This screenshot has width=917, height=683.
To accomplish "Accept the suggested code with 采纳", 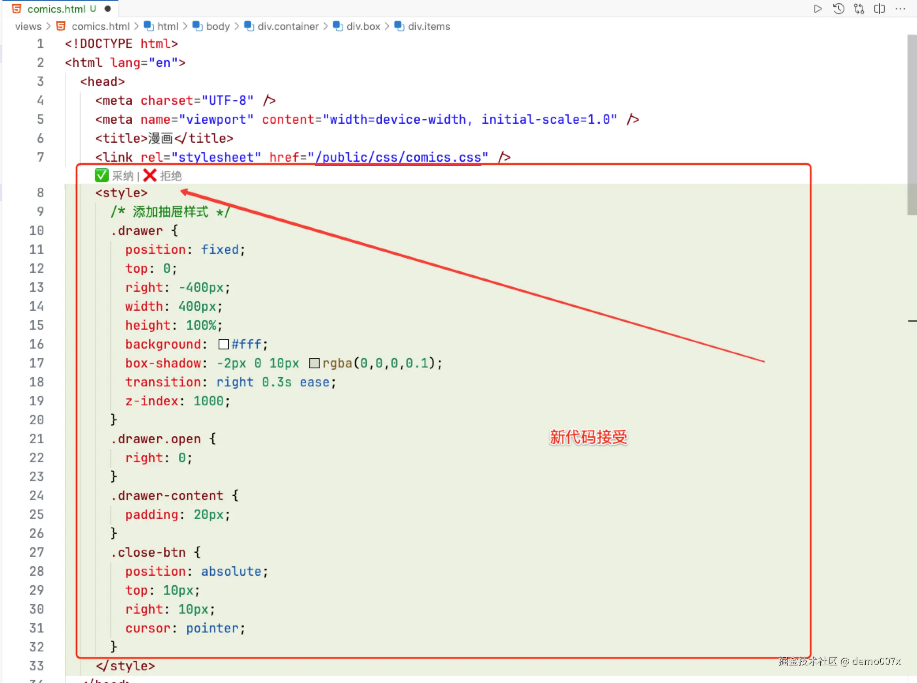I will point(123,175).
